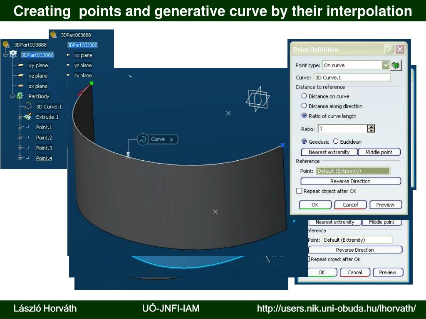Enable Repeat object after OK in front dialog
Viewport: 426px width, 319px height.
click(x=299, y=191)
